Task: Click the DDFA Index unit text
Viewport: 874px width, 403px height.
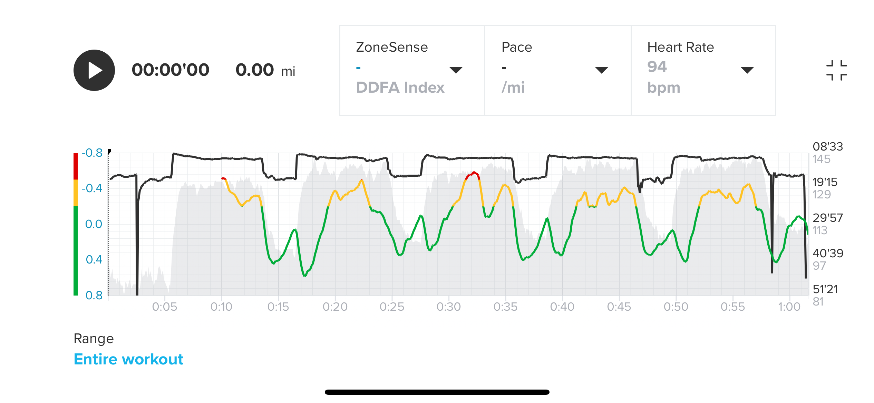Action: [x=400, y=87]
